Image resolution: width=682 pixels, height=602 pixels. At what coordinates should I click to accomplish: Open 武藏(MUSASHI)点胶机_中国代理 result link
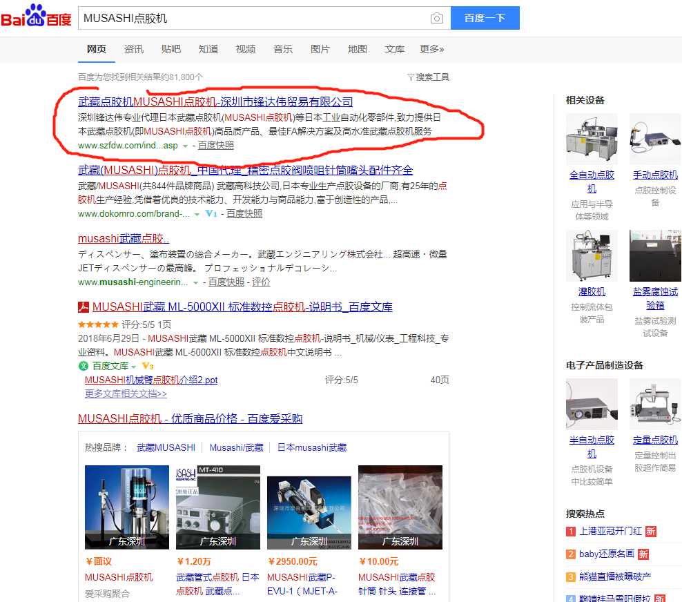tap(245, 170)
